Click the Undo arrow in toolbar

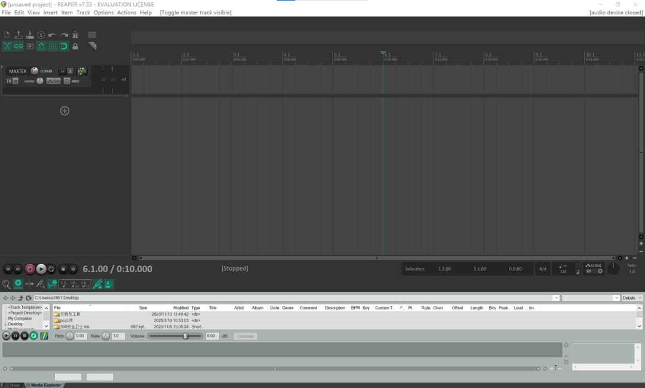coord(53,35)
